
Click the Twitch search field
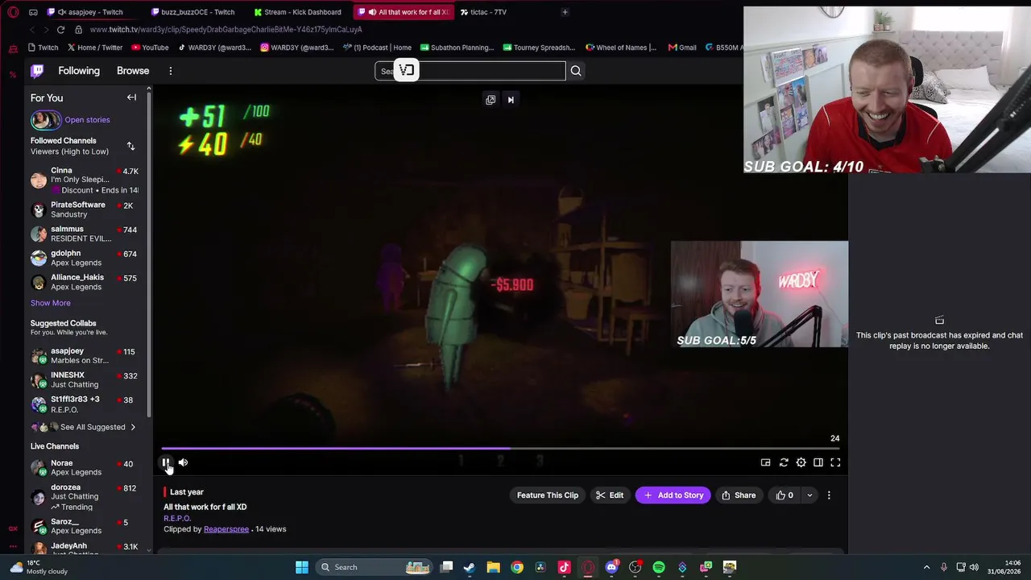[470, 71]
